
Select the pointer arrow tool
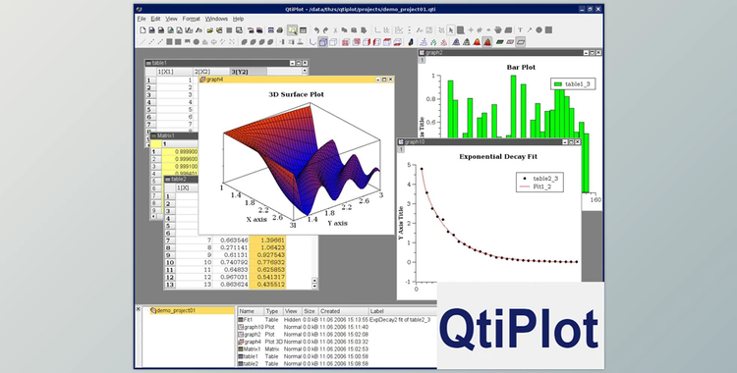click(x=451, y=30)
